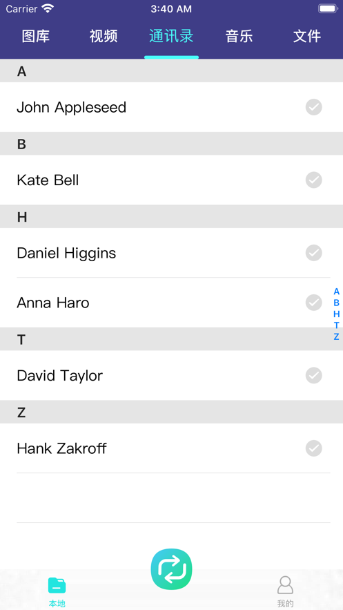This screenshot has width=343, height=610.
Task: Tick the Anna Haro checkmark
Action: [x=313, y=303]
